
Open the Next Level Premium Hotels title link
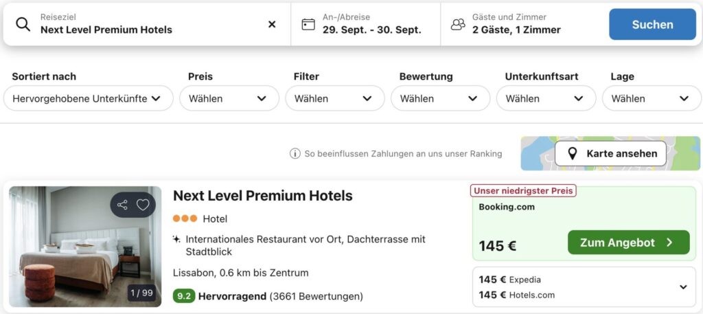263,196
